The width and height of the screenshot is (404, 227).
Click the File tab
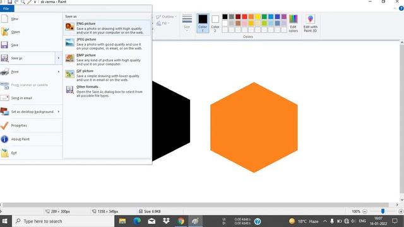[x=7, y=8]
